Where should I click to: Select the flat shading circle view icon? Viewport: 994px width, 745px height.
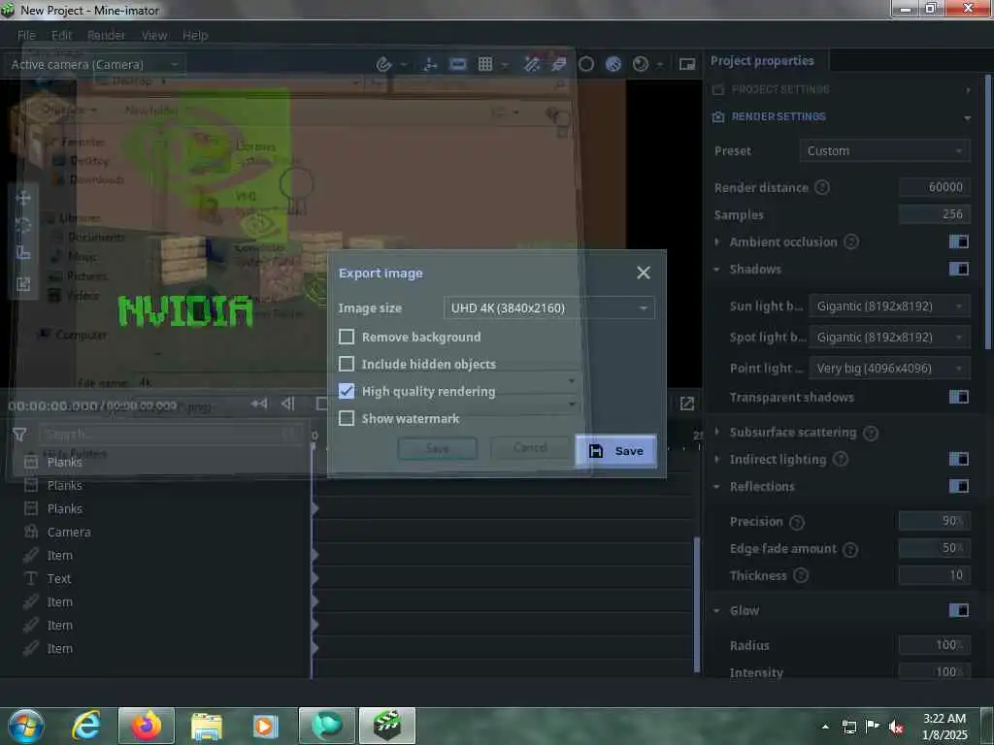[586, 64]
